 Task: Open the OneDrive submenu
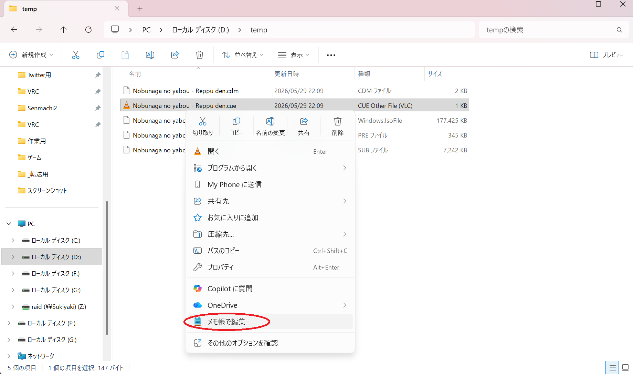270,305
